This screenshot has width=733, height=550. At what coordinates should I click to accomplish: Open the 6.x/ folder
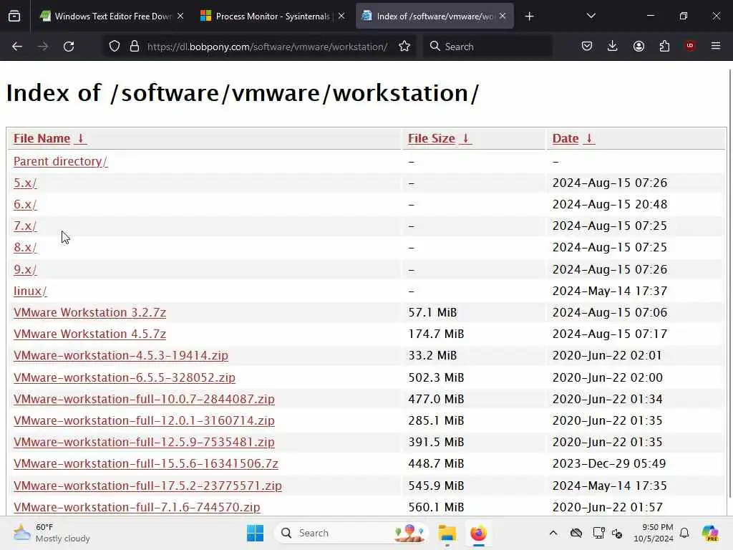[x=25, y=204]
